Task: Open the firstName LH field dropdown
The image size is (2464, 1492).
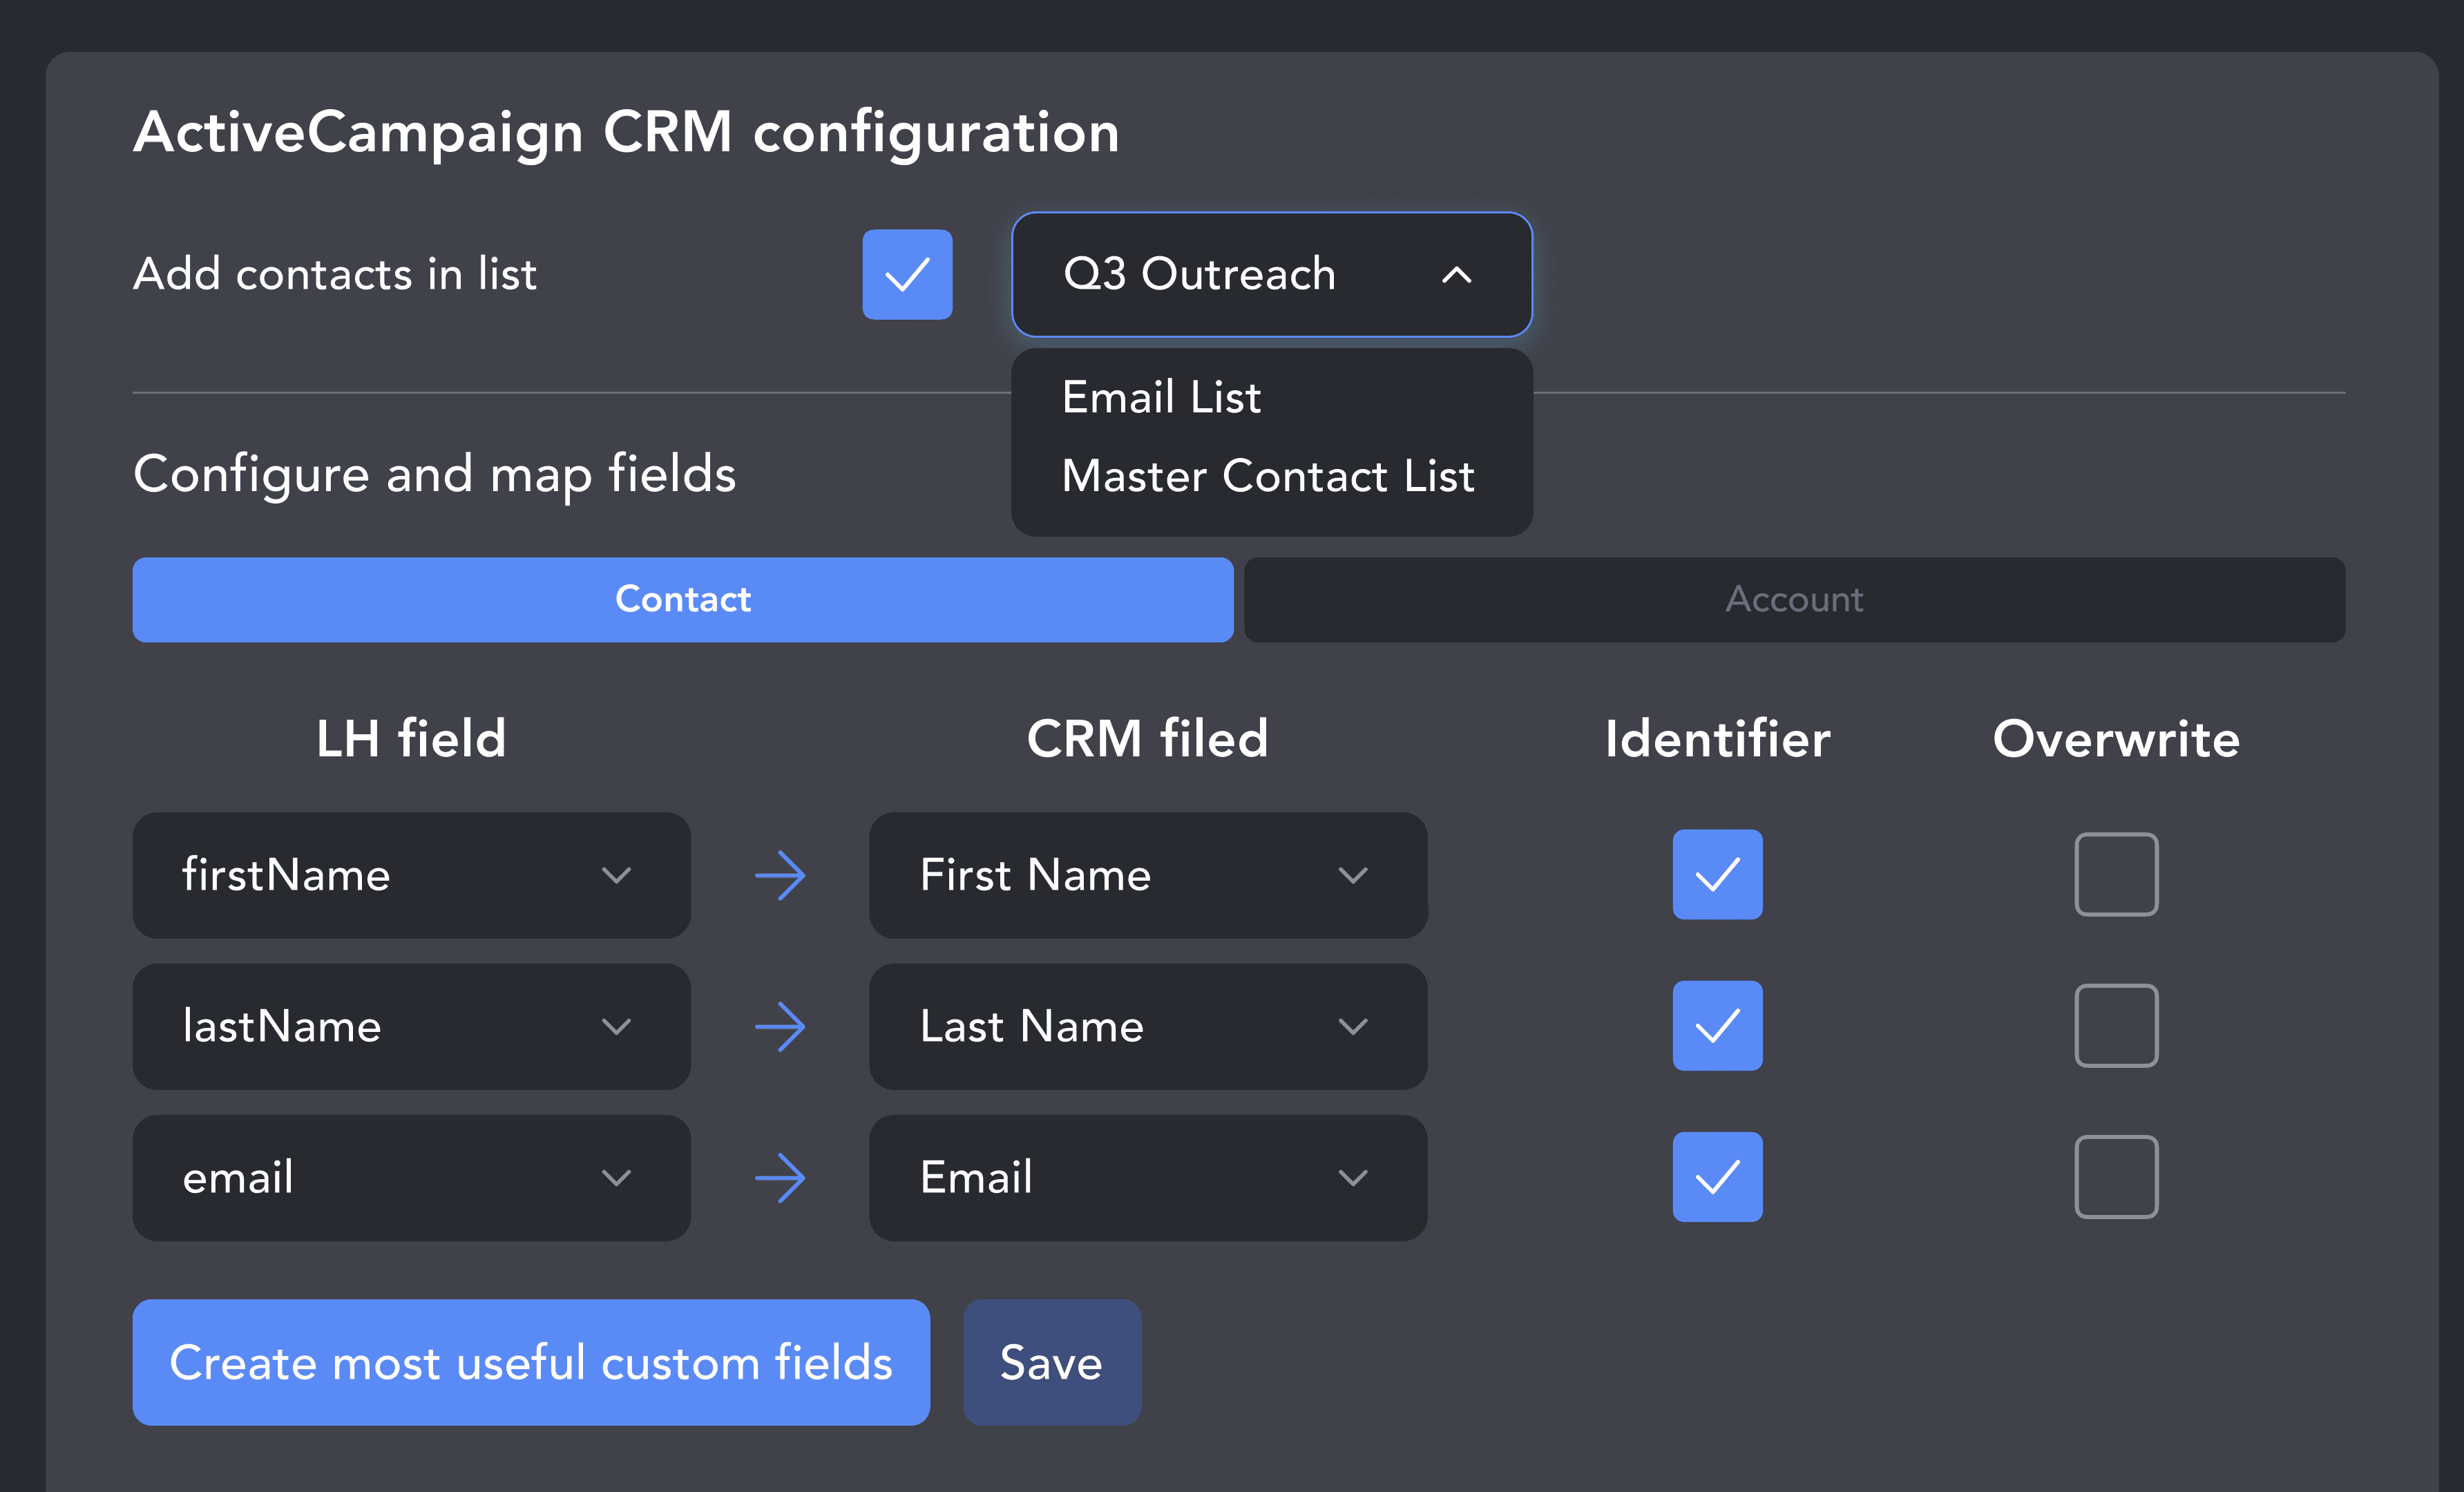Action: (411, 875)
